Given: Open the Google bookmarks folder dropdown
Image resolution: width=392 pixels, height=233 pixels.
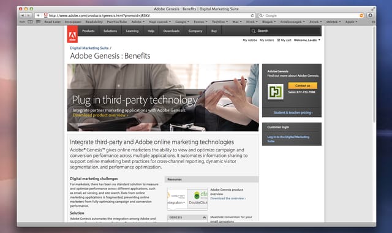Looking at the screenshot, I should click(x=183, y=22).
